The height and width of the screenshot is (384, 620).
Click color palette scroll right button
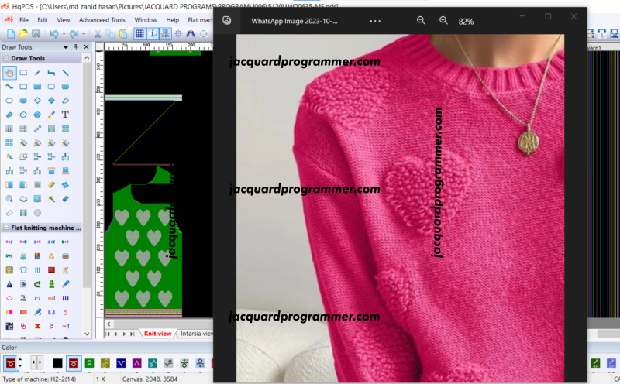(x=40, y=362)
